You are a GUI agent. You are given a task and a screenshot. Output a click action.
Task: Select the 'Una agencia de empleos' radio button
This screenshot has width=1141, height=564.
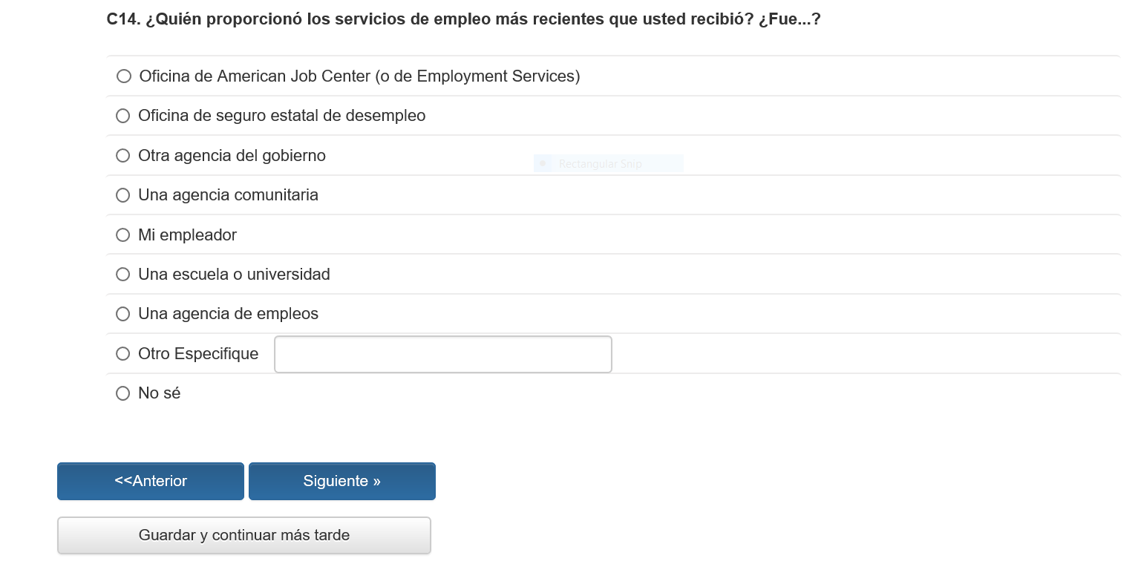pos(123,314)
